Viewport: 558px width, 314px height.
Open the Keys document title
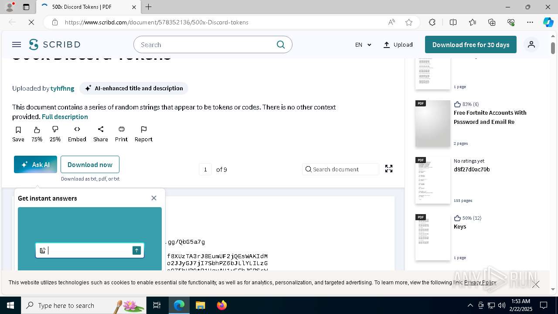(460, 226)
